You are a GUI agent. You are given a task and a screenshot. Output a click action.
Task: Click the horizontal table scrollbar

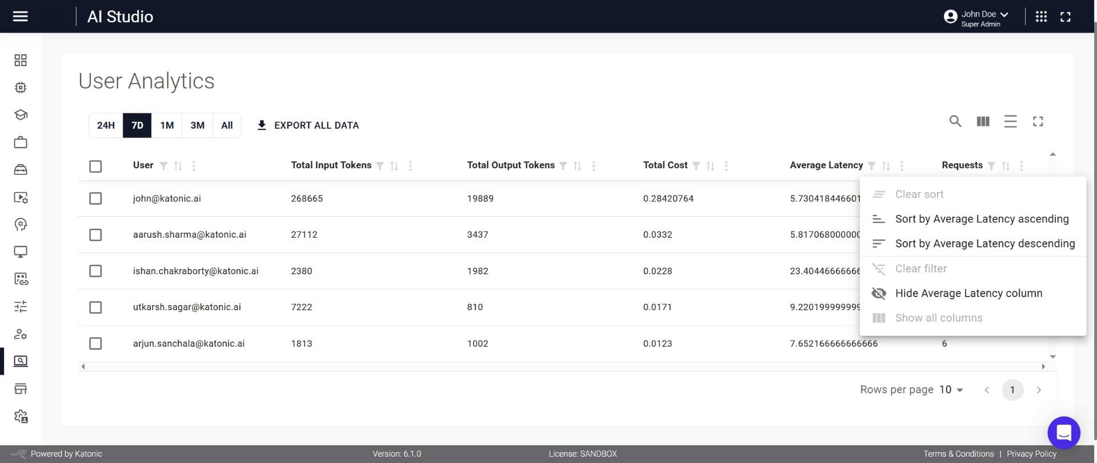click(563, 367)
